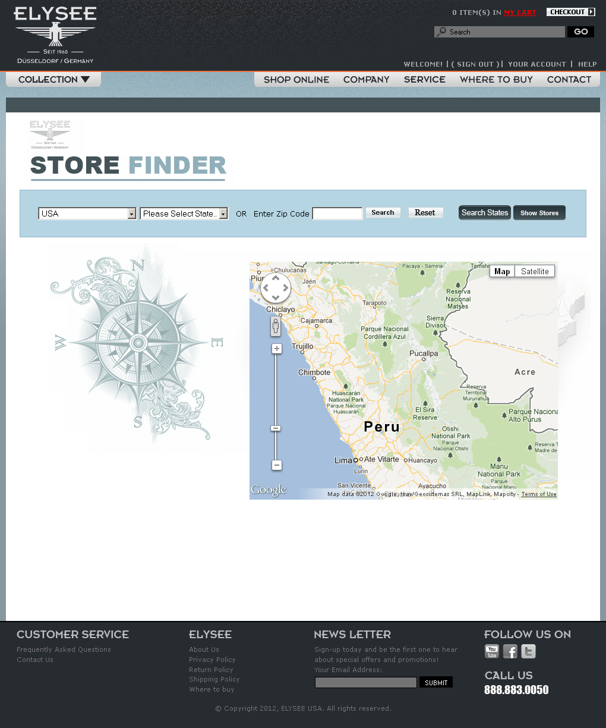Click the Google logo on map
This screenshot has height=728, width=606.
tap(269, 490)
